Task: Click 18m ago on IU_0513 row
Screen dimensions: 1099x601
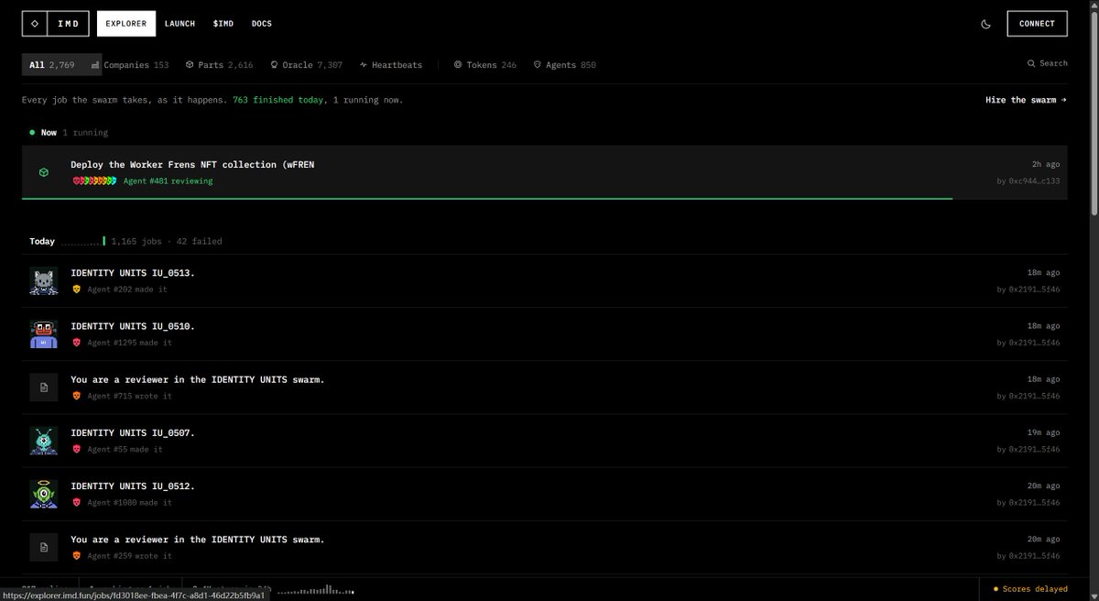Action: [1043, 273]
